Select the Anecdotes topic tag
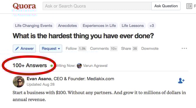 coord(67,25)
